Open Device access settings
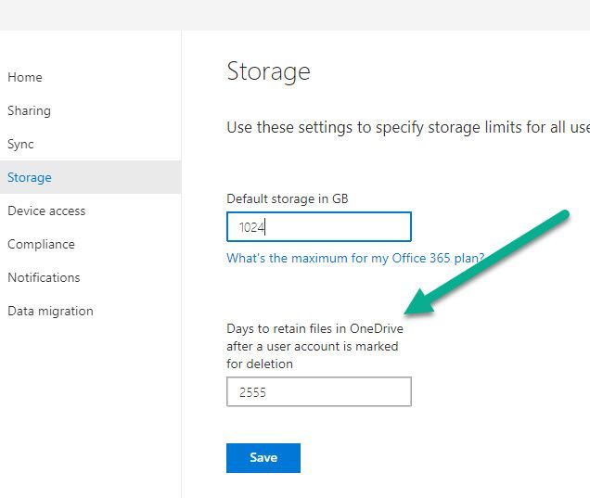 coord(46,211)
